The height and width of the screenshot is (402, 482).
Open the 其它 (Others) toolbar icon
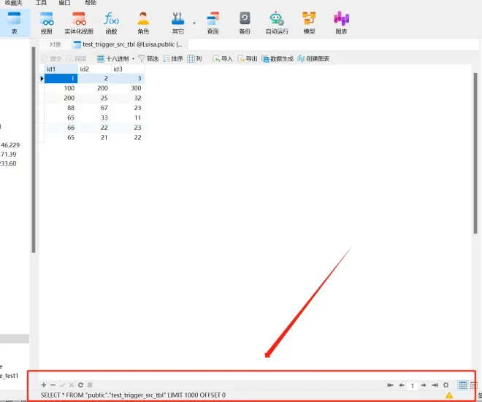coord(177,23)
